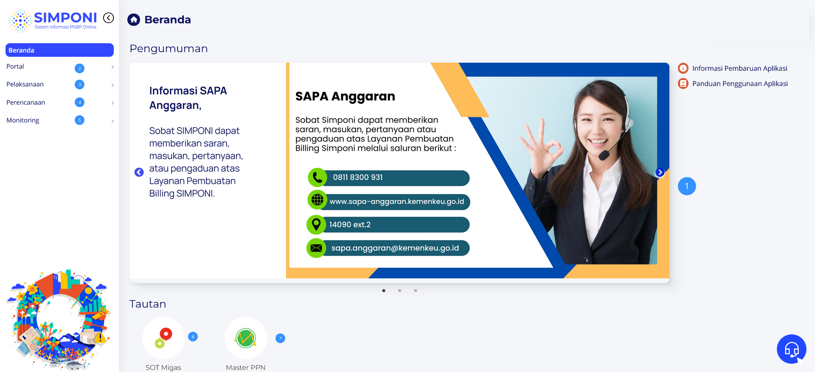Screen dimensions: 815x372
Task: Click the number 4 badge beside Perencanaan
Action: click(79, 102)
